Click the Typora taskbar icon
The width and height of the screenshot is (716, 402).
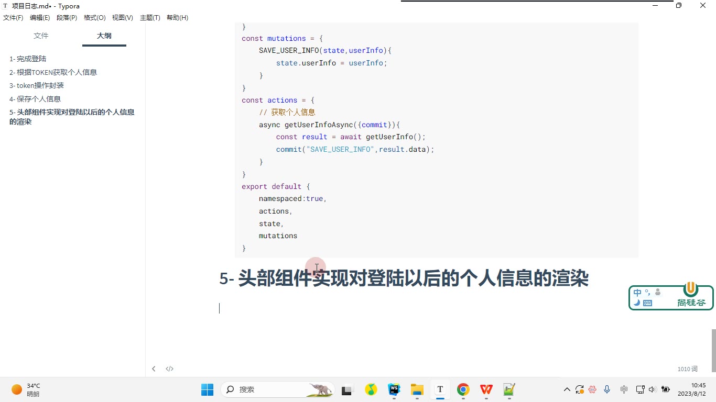(440, 389)
